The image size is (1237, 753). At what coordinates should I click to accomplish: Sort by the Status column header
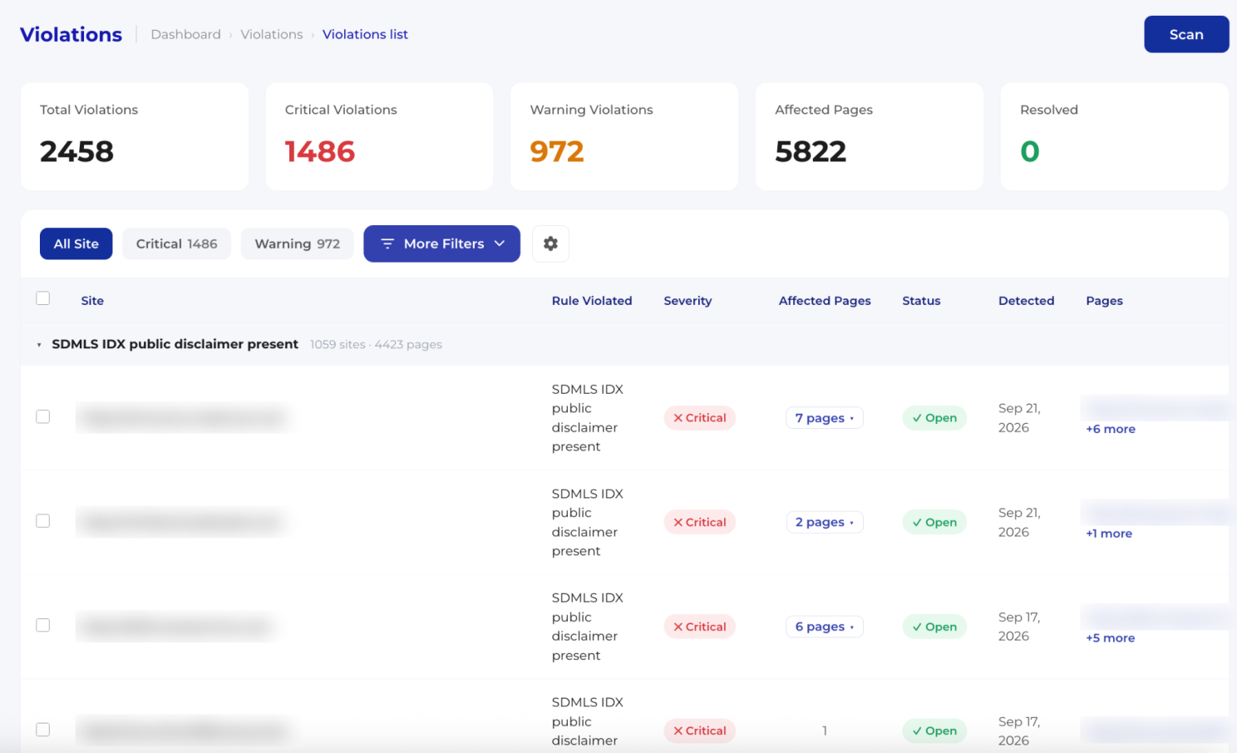click(x=921, y=301)
